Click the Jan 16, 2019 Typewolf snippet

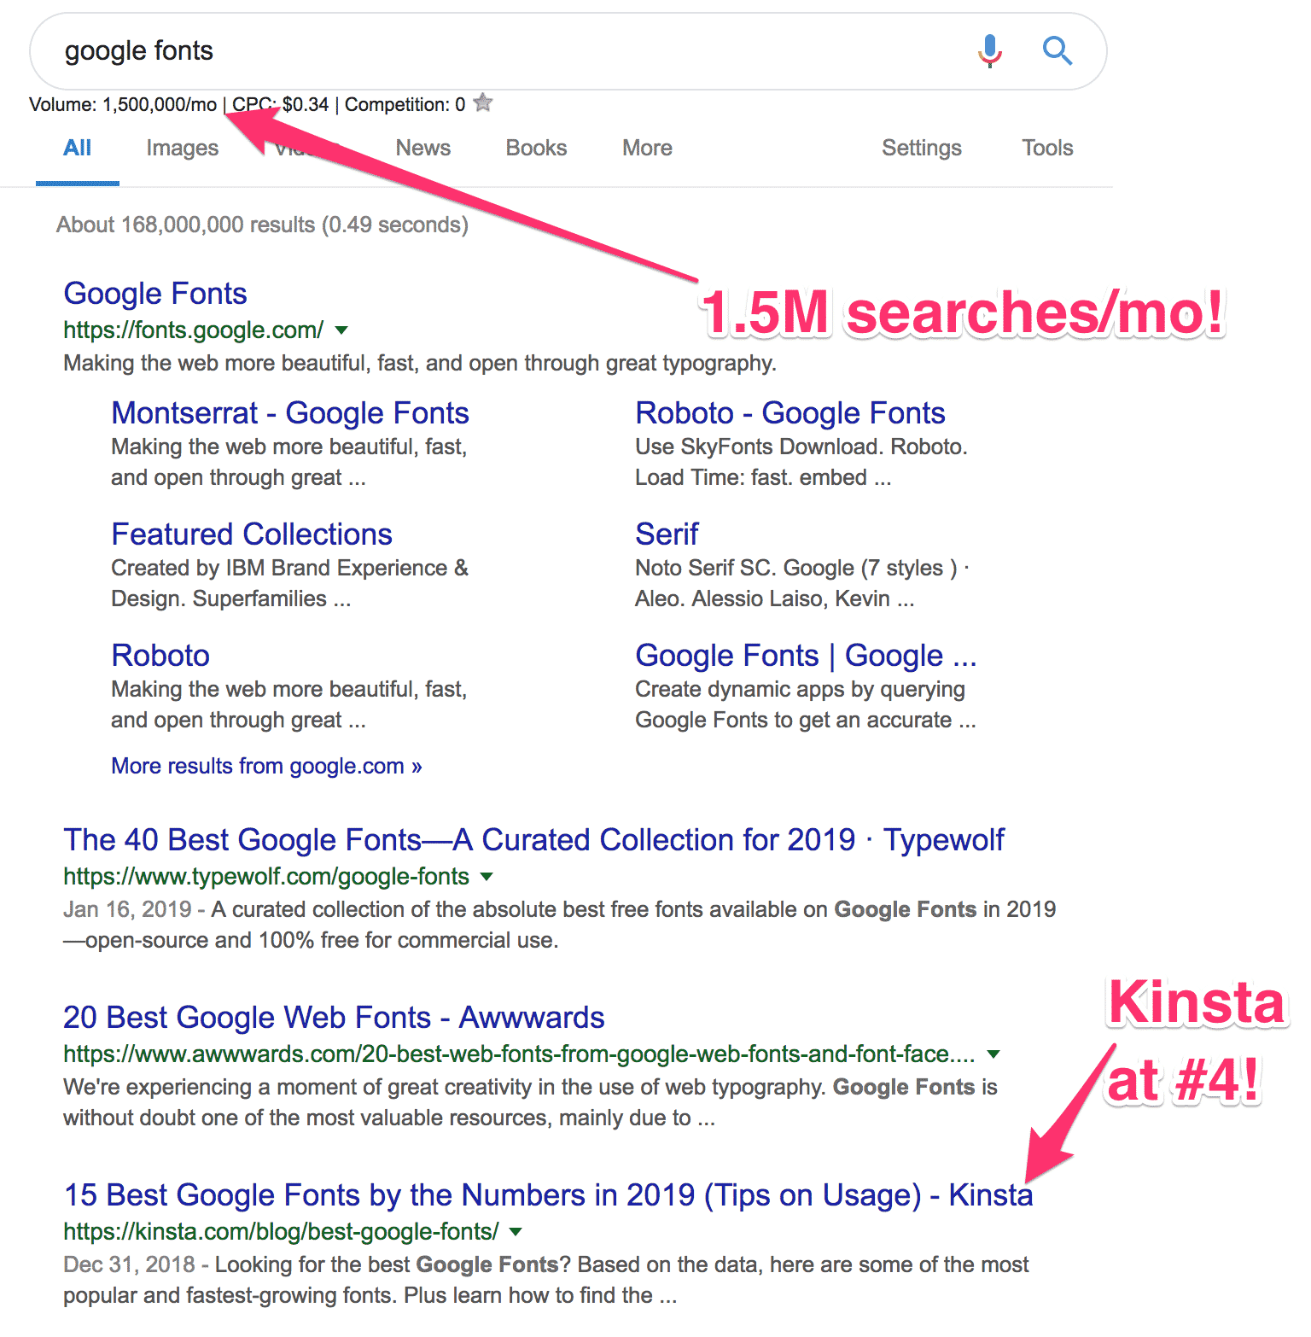pyautogui.click(x=560, y=925)
